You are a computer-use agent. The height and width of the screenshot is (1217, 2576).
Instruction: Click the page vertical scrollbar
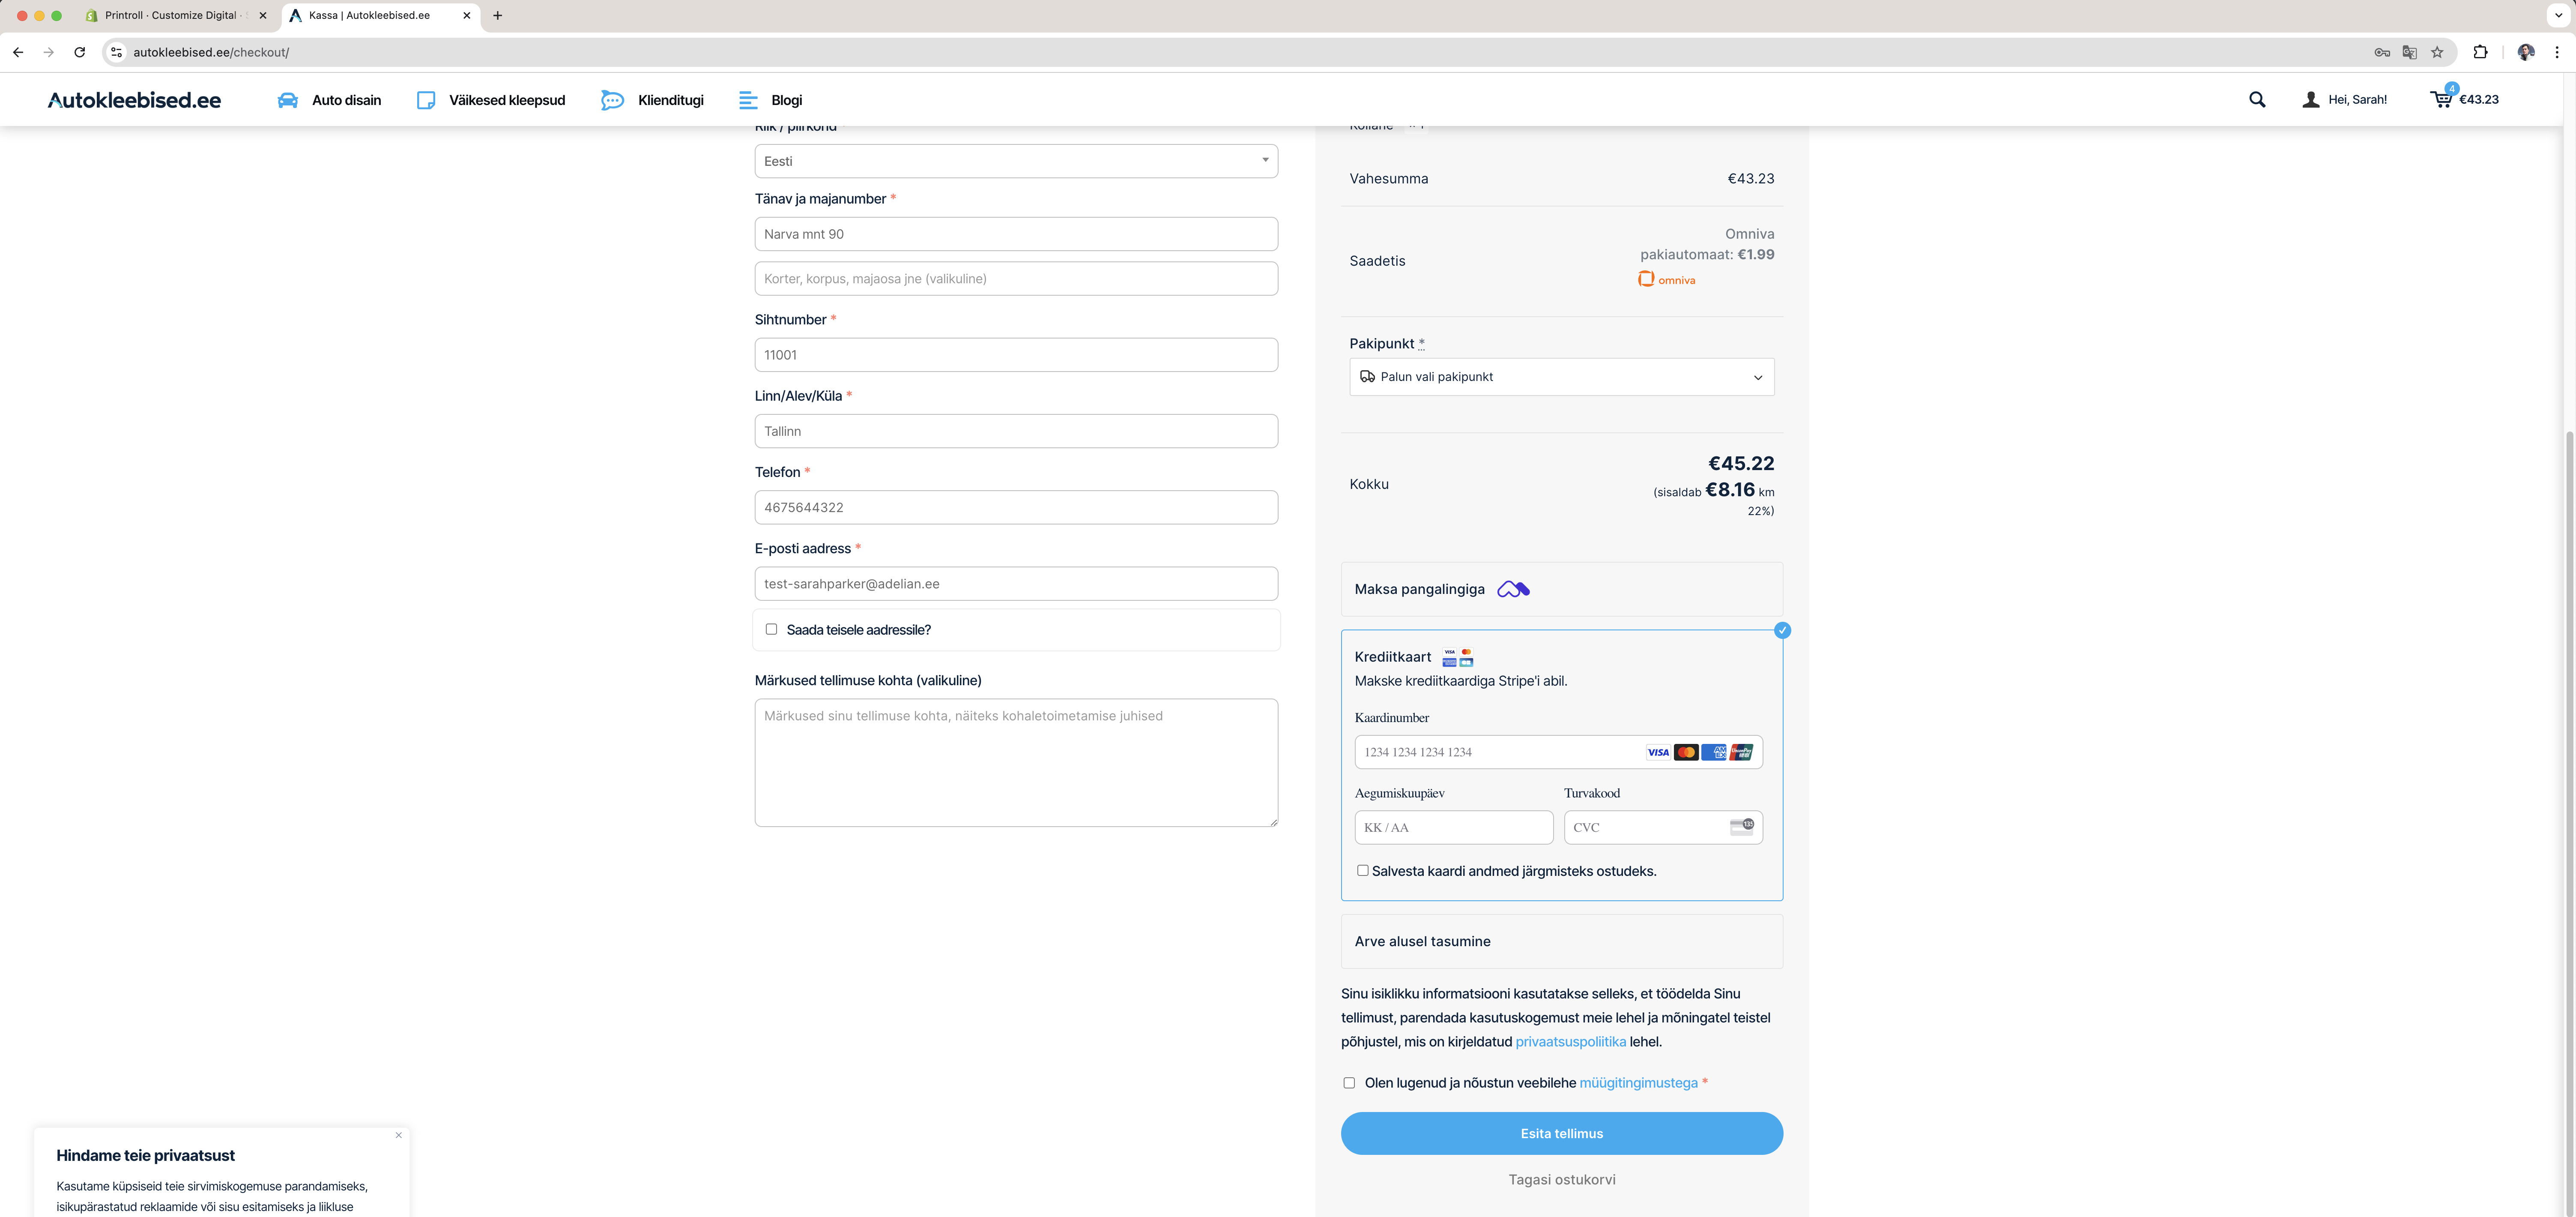click(2569, 823)
